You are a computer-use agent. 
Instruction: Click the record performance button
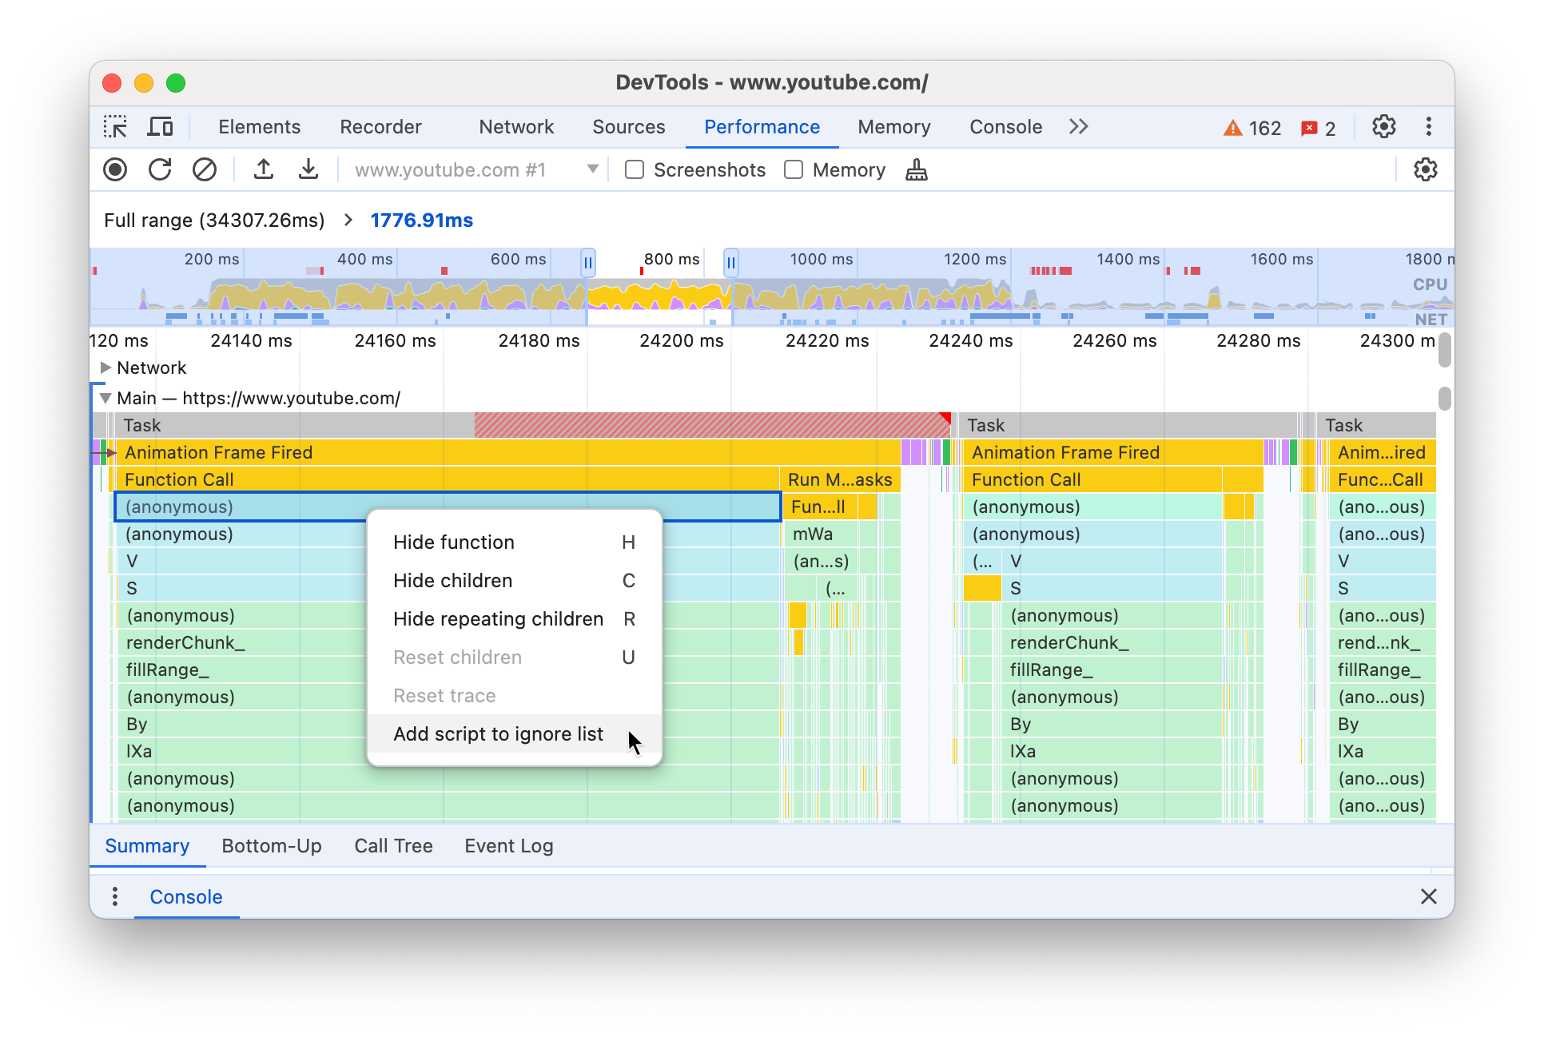[116, 171]
